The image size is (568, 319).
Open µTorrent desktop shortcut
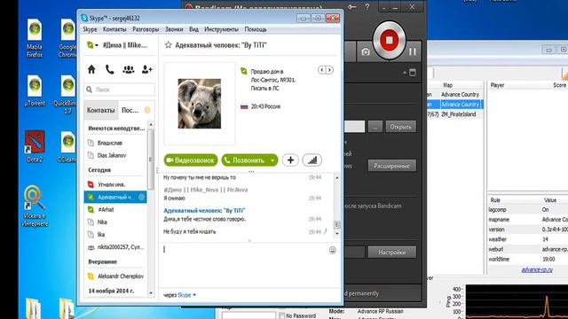[x=35, y=90]
